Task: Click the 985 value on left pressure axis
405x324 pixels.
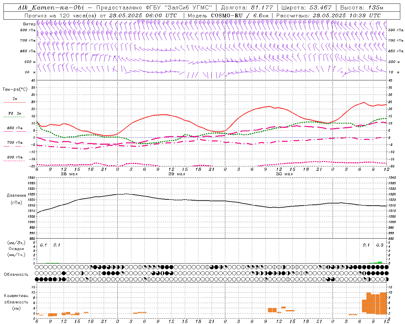Action: (32, 239)
